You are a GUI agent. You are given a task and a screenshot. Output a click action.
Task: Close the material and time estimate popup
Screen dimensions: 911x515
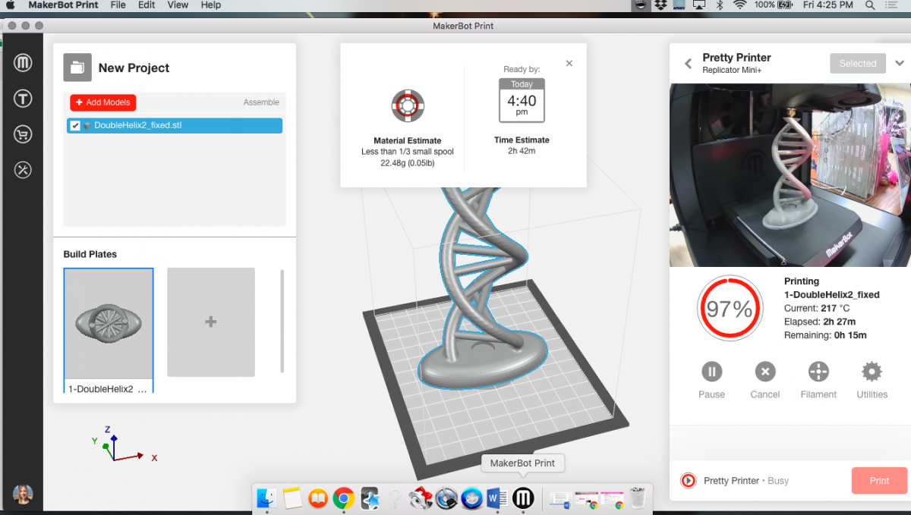tap(569, 64)
